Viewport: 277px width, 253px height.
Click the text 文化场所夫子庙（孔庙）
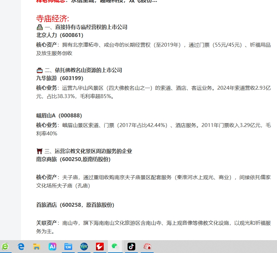pos(63,185)
